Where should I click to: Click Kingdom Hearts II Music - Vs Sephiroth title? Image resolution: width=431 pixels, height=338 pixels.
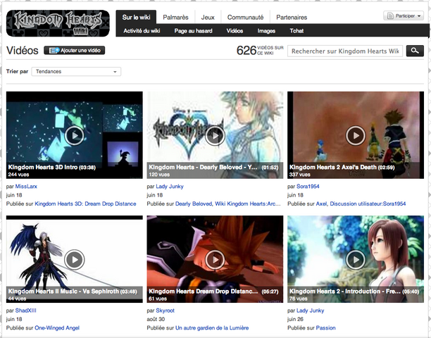pos(63,292)
